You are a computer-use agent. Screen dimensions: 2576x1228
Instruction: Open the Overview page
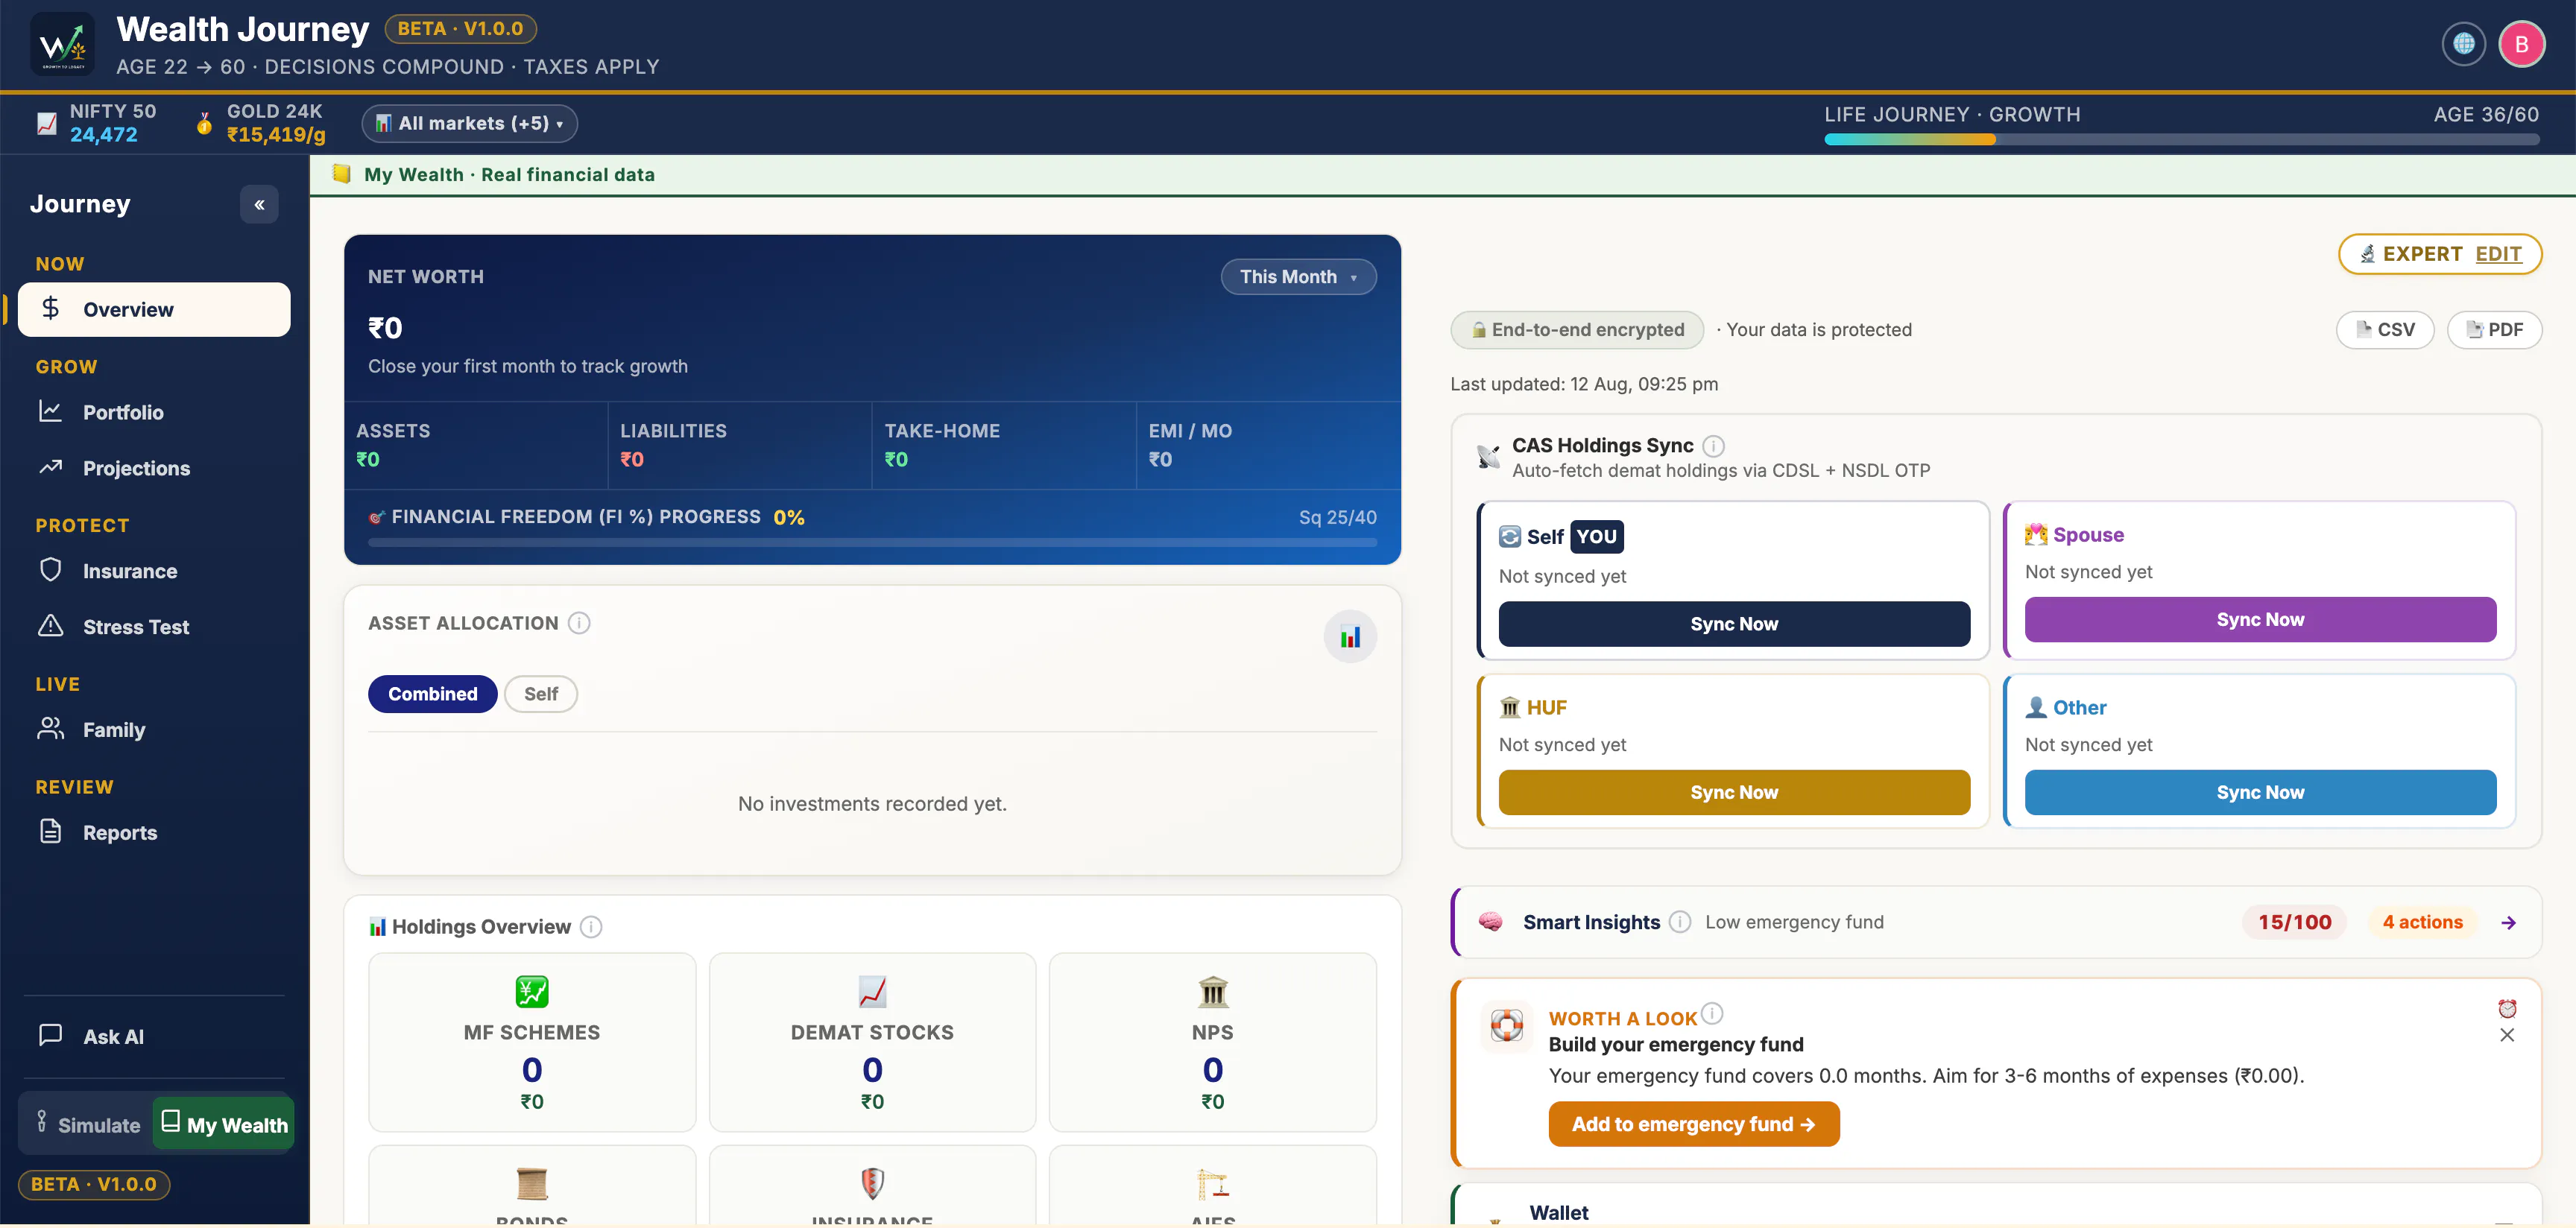point(154,310)
